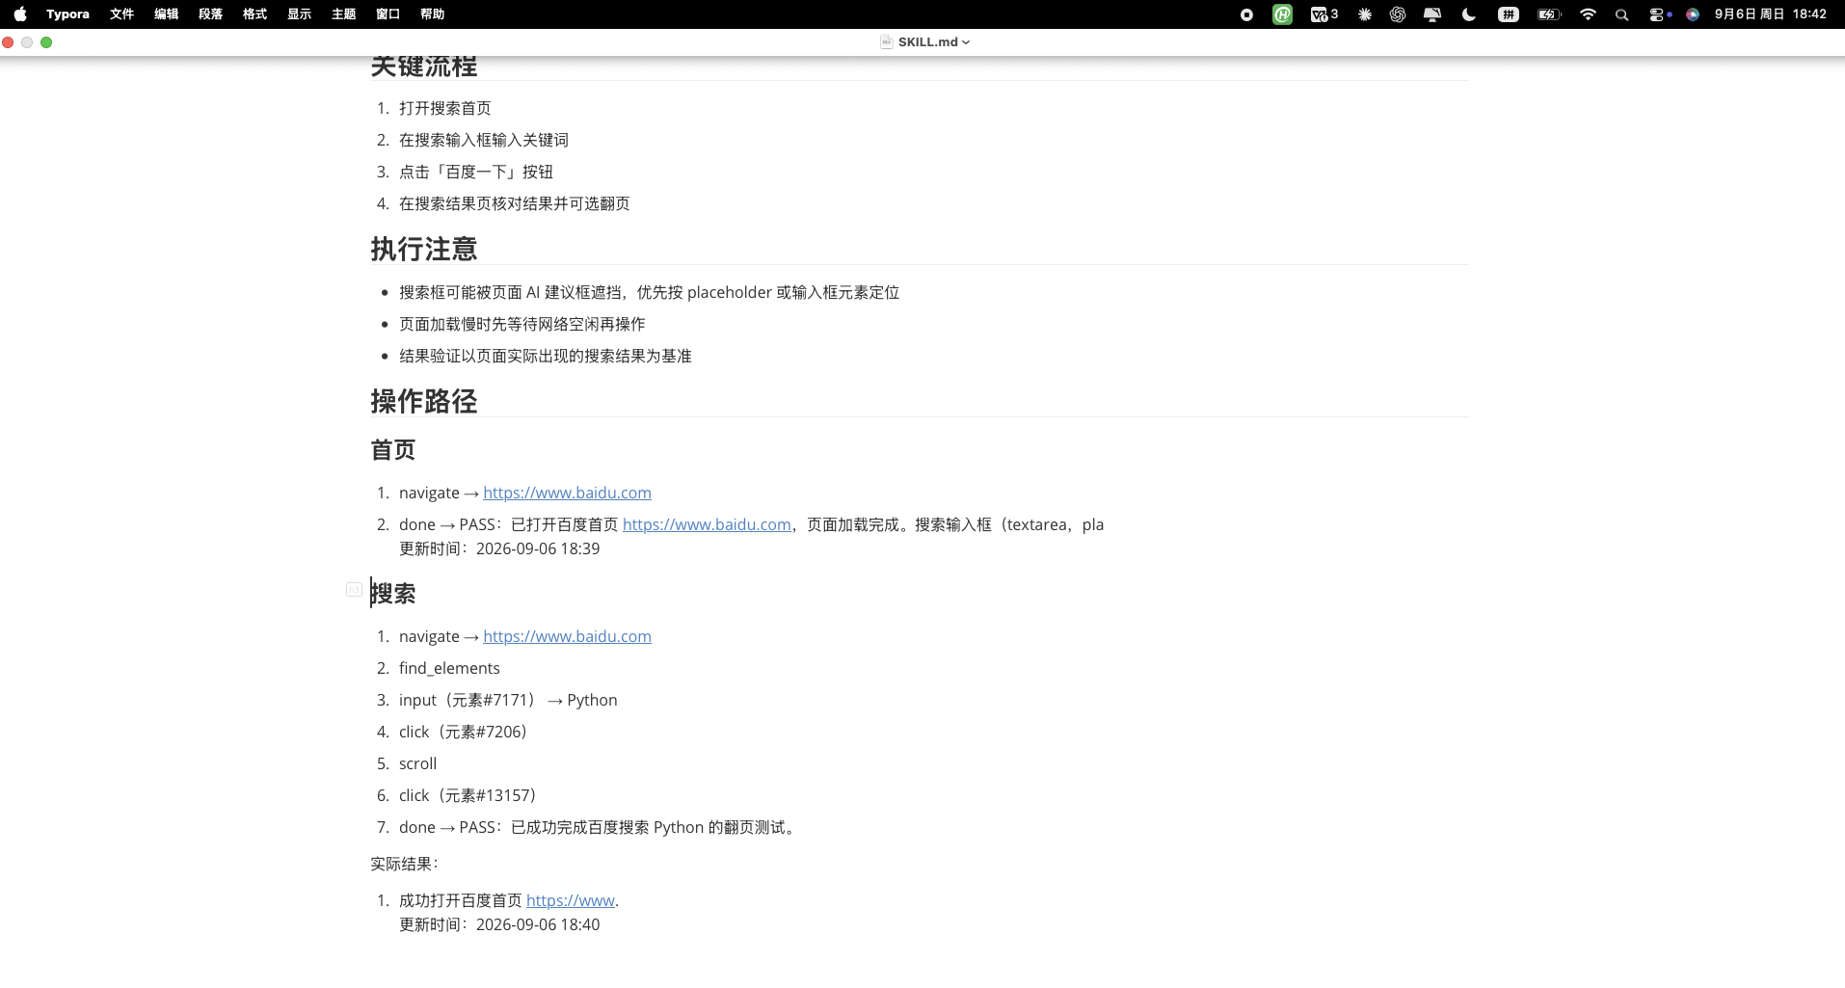This screenshot has width=1845, height=988.
Task: Open baidu.com link under 首页 navigate
Action: [567, 494]
